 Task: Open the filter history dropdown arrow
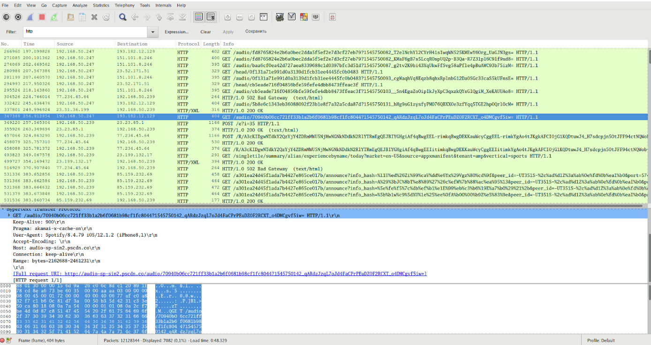click(x=153, y=32)
